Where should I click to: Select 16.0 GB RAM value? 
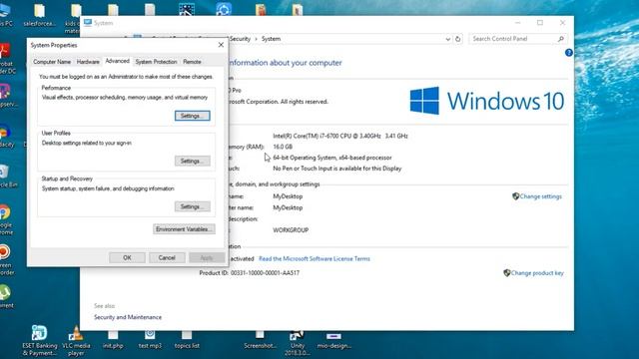(283, 147)
